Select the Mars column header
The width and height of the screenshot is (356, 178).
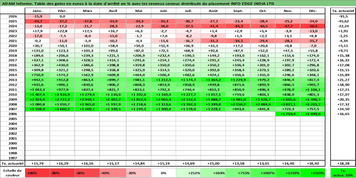coord(87,11)
